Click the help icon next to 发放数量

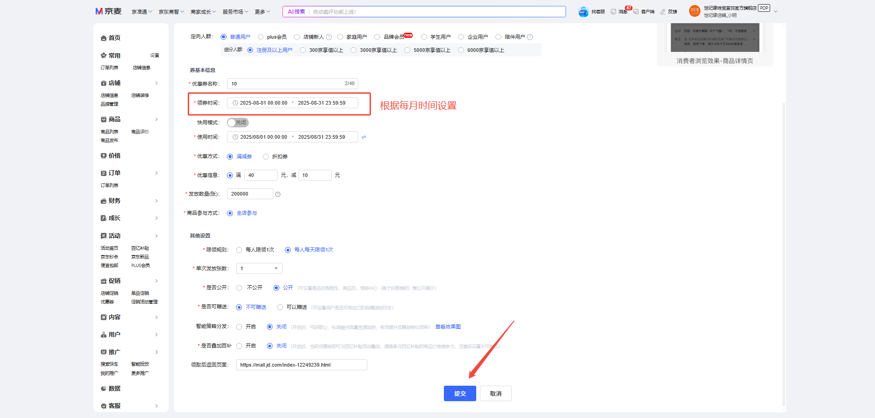coord(278,194)
